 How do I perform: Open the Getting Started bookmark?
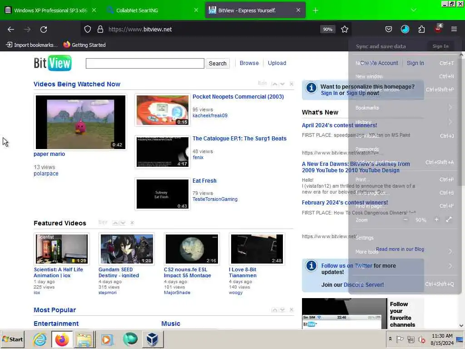point(84,45)
